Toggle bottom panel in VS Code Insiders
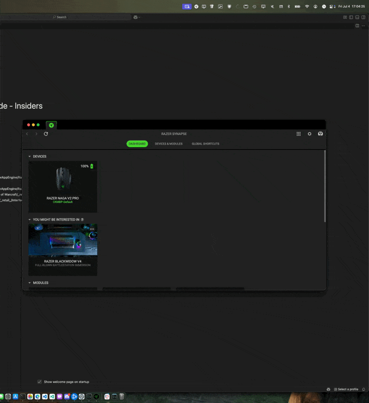The height and width of the screenshot is (403, 369). (357, 17)
